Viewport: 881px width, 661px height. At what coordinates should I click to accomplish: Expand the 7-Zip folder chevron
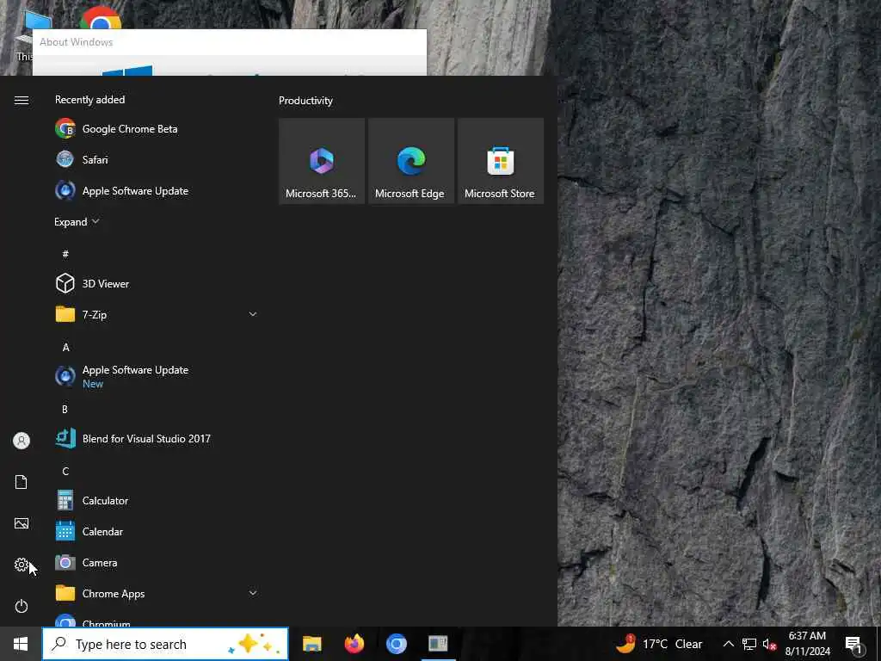click(x=253, y=314)
